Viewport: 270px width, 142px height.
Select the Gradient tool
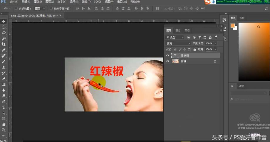pos(4,84)
